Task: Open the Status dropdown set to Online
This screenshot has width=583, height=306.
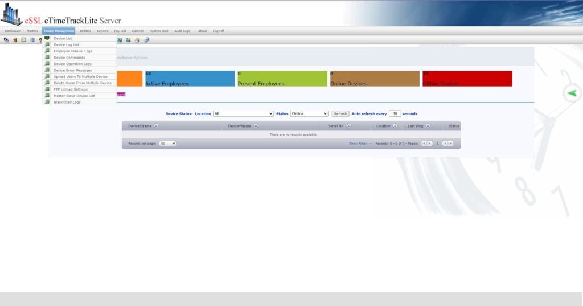Action: [x=309, y=113]
